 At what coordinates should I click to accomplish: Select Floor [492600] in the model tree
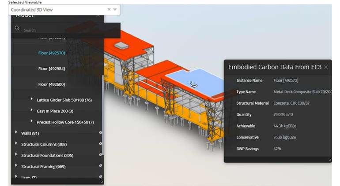[52, 84]
